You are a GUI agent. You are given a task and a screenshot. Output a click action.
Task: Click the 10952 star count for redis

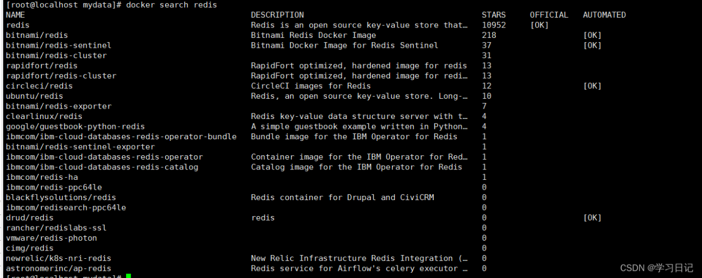coord(494,25)
